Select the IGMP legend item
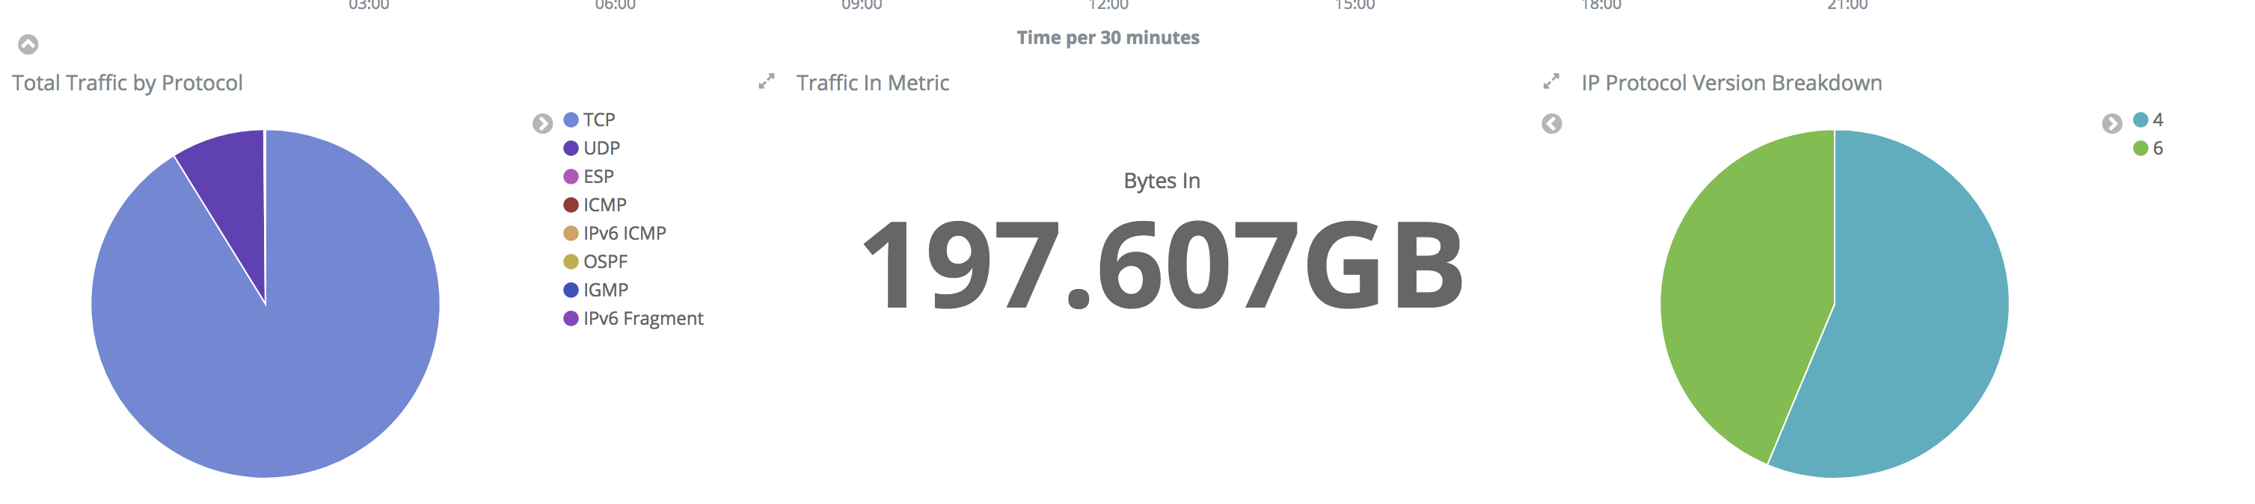2255x504 pixels. 595,290
